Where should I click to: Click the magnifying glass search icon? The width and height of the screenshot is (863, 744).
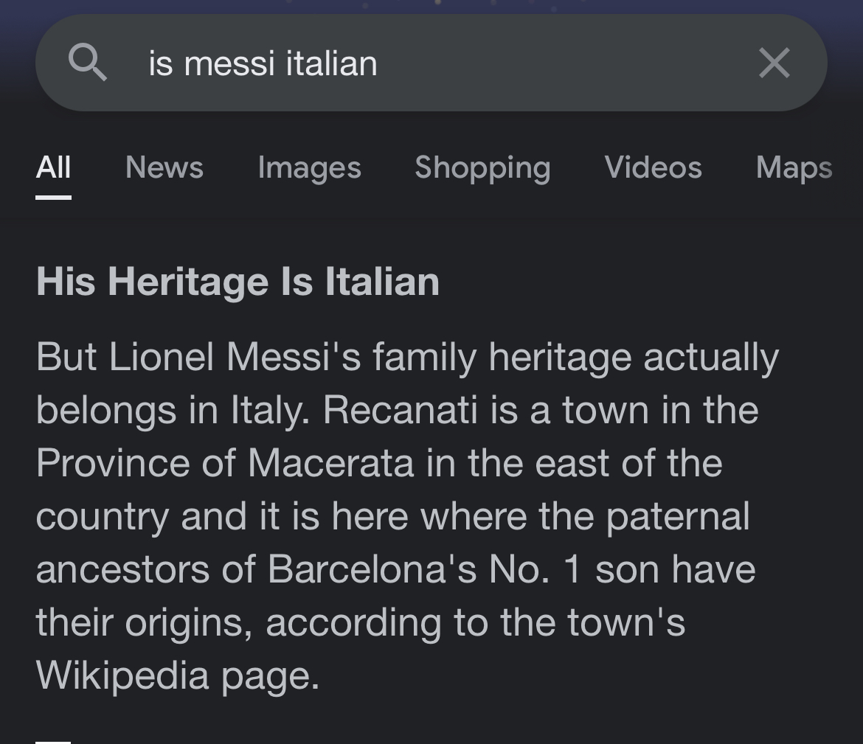click(x=88, y=63)
